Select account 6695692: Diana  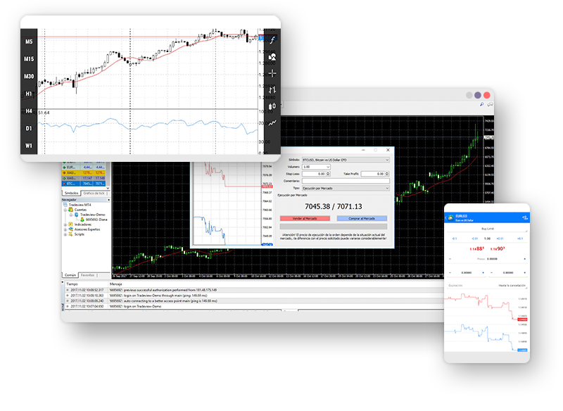(x=96, y=220)
